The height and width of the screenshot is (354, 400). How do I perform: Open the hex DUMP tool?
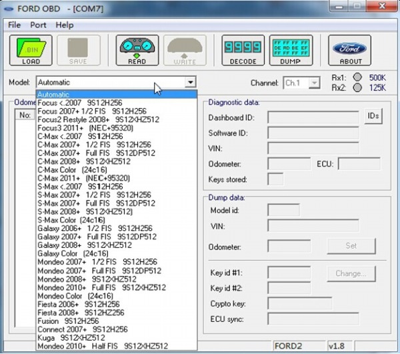pos(291,50)
